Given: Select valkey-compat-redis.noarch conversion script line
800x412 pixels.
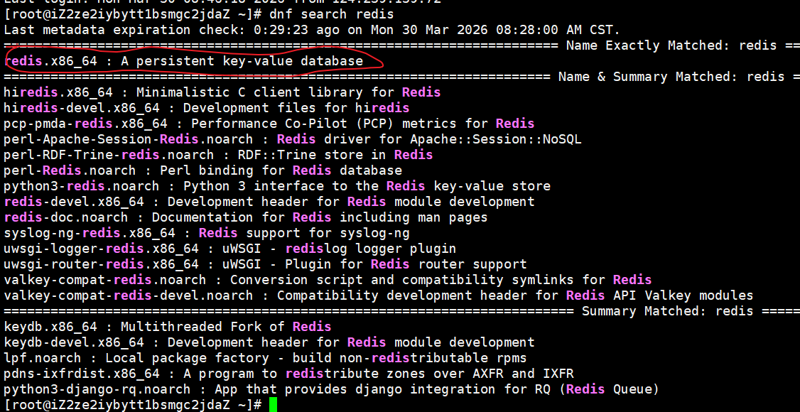Looking at the screenshot, I should (328, 280).
